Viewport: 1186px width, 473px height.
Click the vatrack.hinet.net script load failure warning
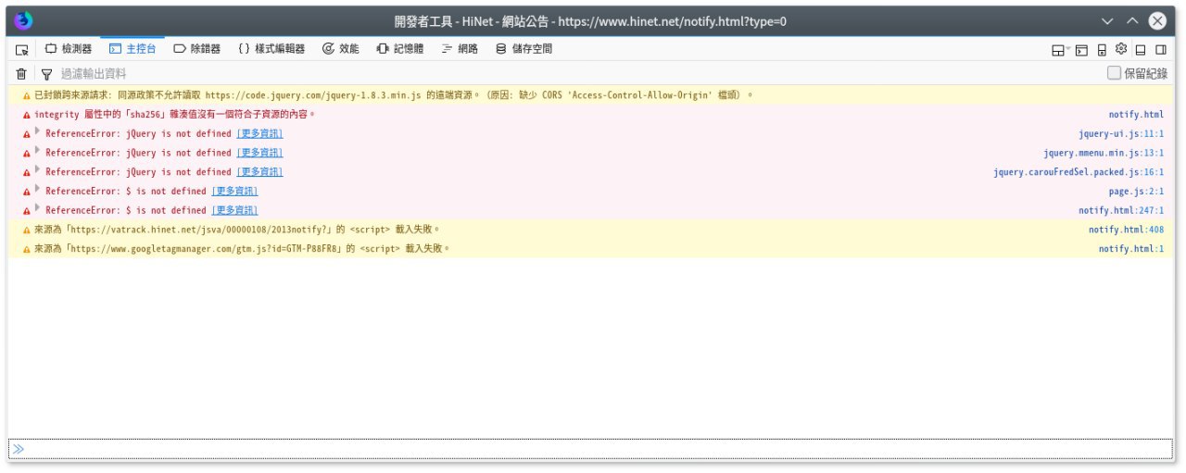click(x=236, y=230)
